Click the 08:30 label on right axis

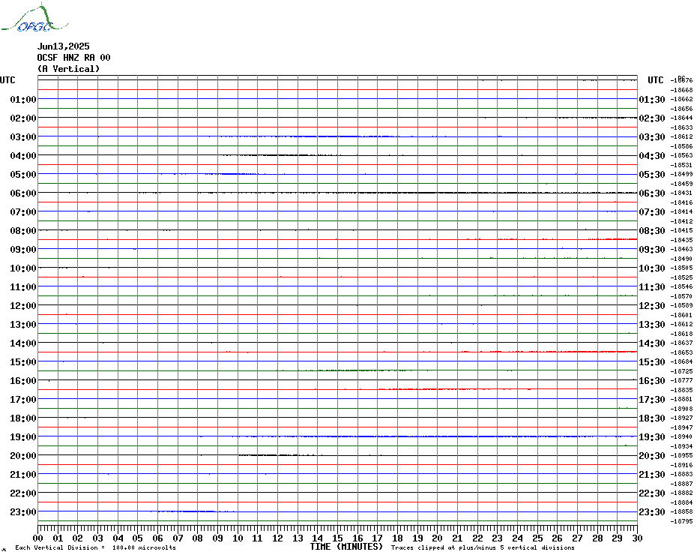(652, 230)
